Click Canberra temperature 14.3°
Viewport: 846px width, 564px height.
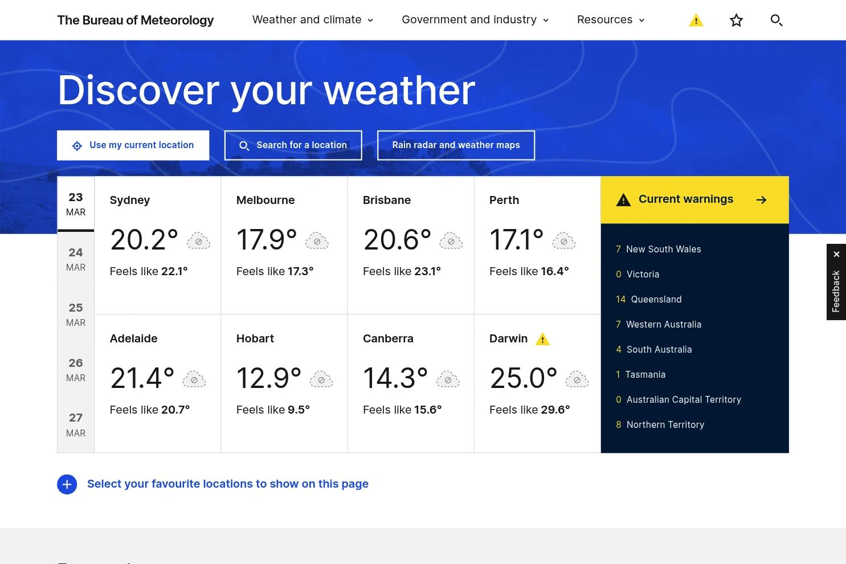point(396,378)
